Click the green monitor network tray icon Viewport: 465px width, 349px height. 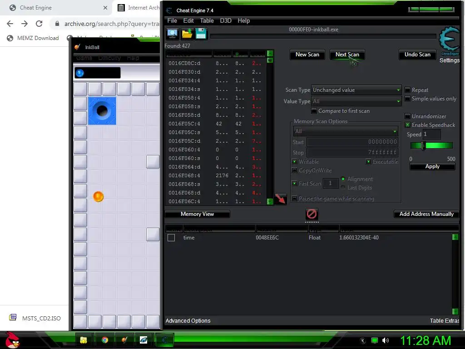pos(375,340)
